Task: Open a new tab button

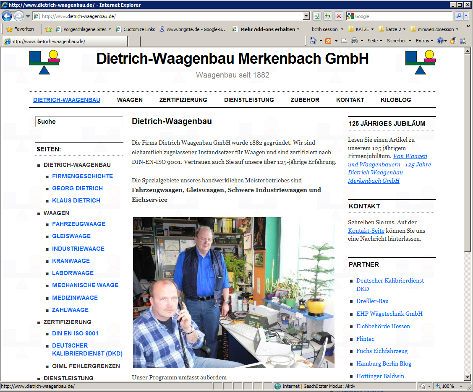Action: [134, 42]
